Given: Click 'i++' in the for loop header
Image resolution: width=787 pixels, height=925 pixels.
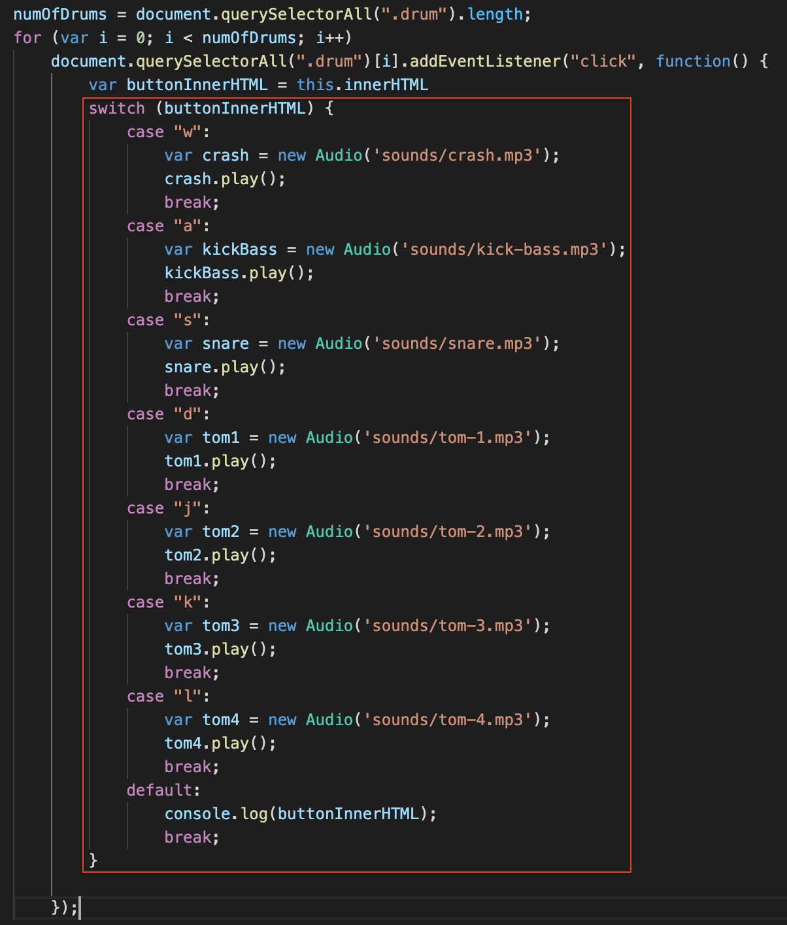Looking at the screenshot, I should click(334, 38).
